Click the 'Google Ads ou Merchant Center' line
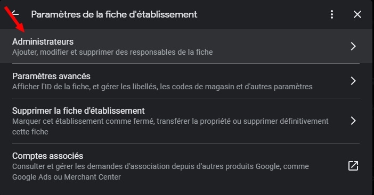The height and width of the screenshot is (195, 374). [x=67, y=177]
